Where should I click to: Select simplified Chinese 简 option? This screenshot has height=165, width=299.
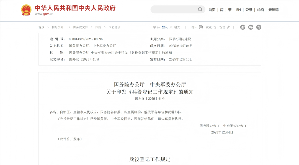pyautogui.click(x=221, y=9)
